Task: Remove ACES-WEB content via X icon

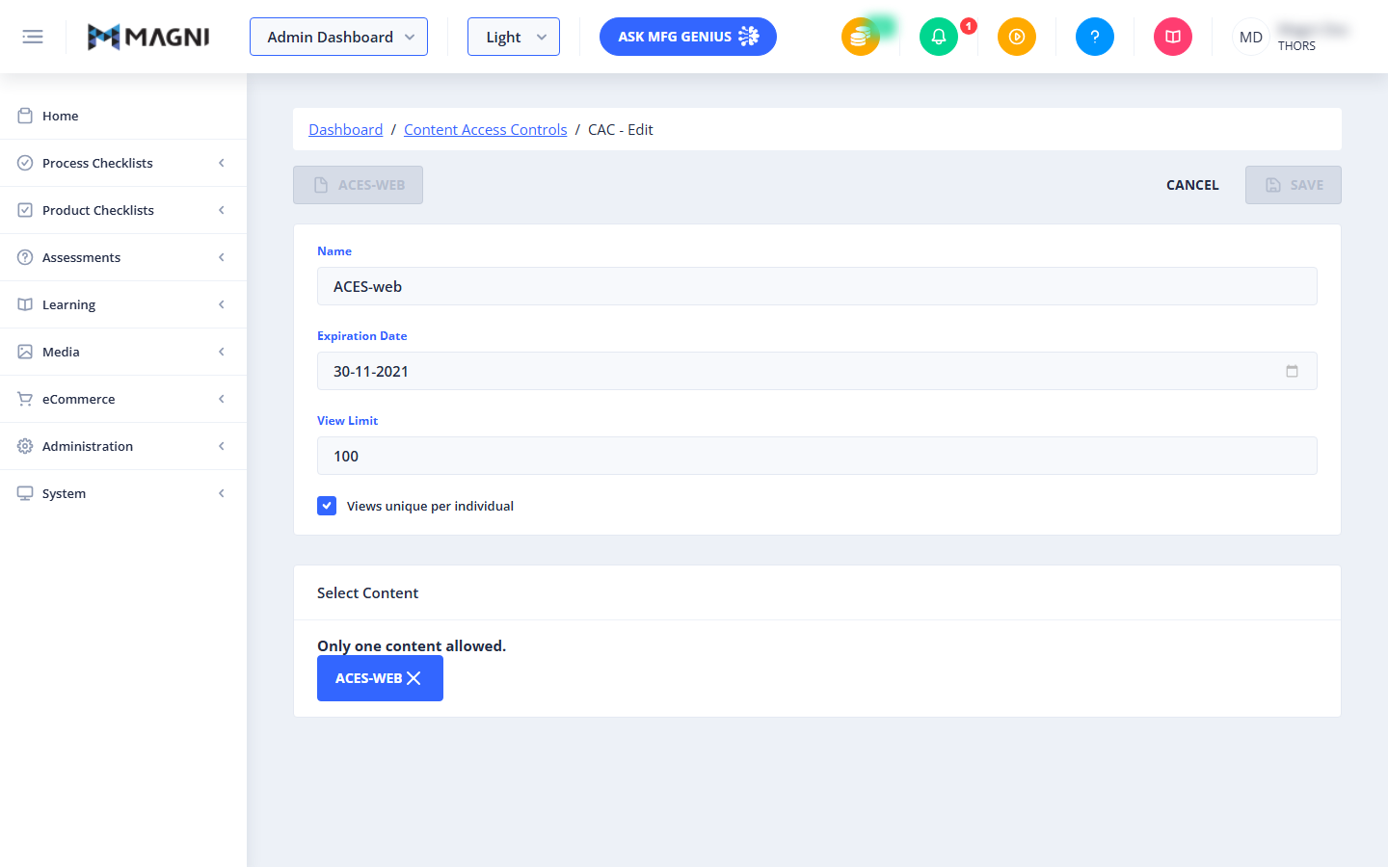Action: coord(414,678)
